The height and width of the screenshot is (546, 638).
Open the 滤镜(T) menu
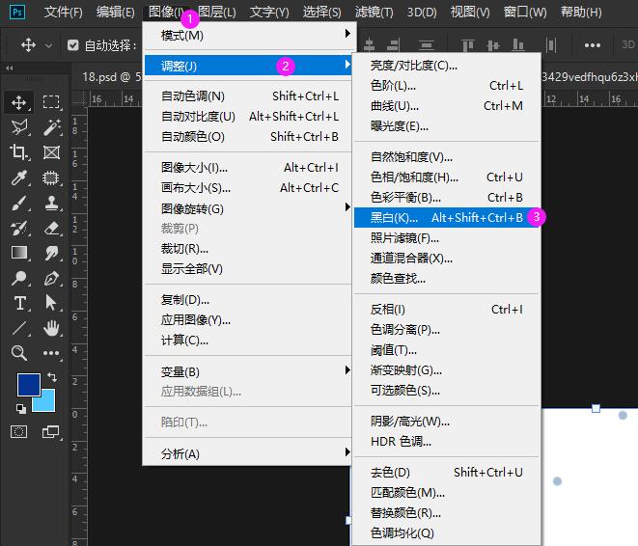374,13
